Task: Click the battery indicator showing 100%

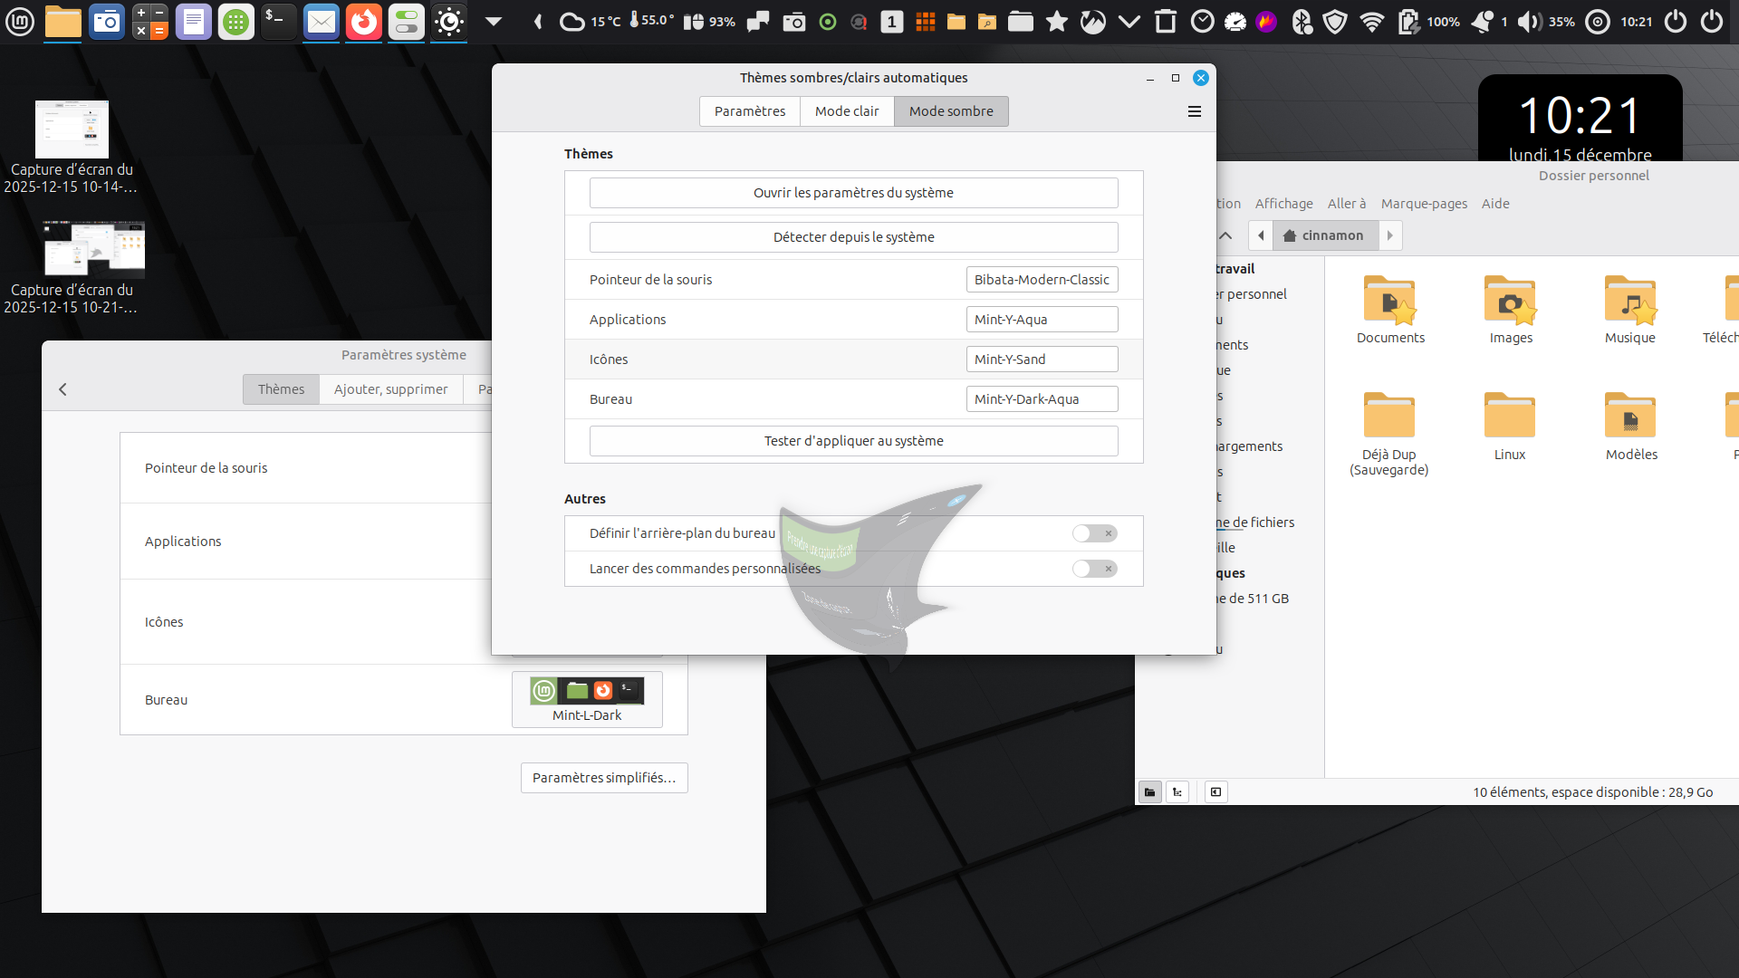Action: (1428, 22)
